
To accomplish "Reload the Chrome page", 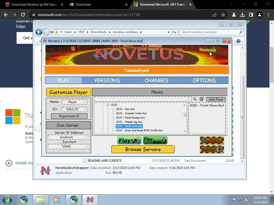I will point(23,15).
